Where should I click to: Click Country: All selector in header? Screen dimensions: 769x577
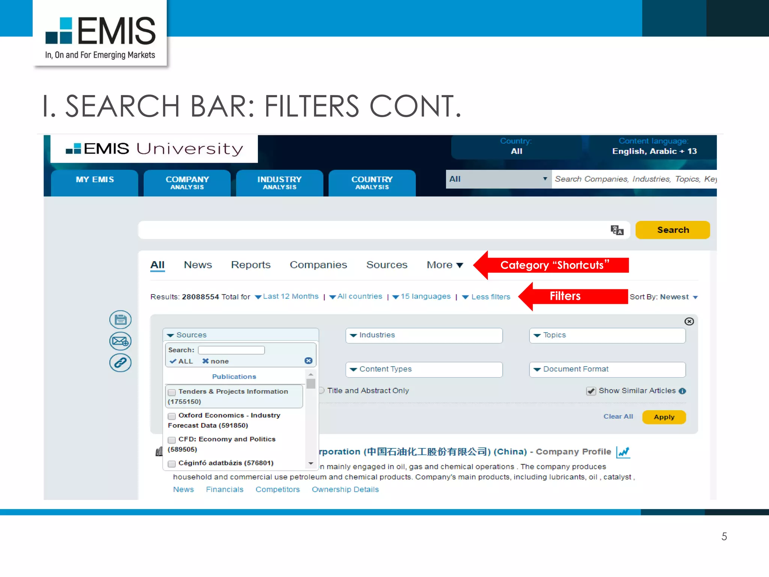(516, 146)
